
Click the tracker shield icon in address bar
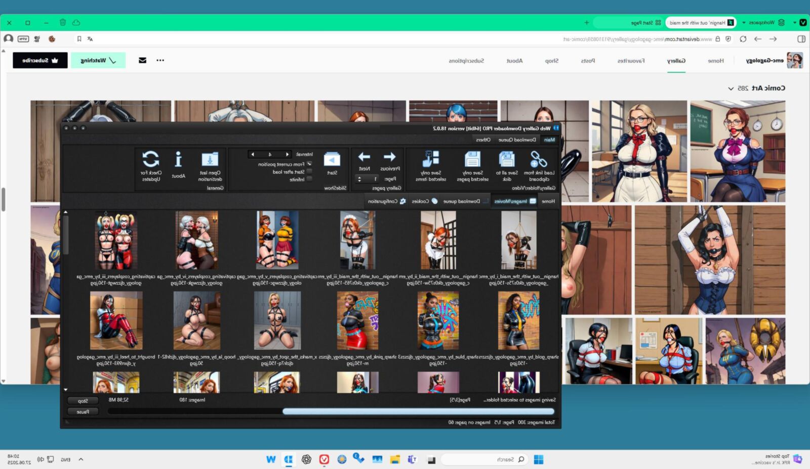728,39
